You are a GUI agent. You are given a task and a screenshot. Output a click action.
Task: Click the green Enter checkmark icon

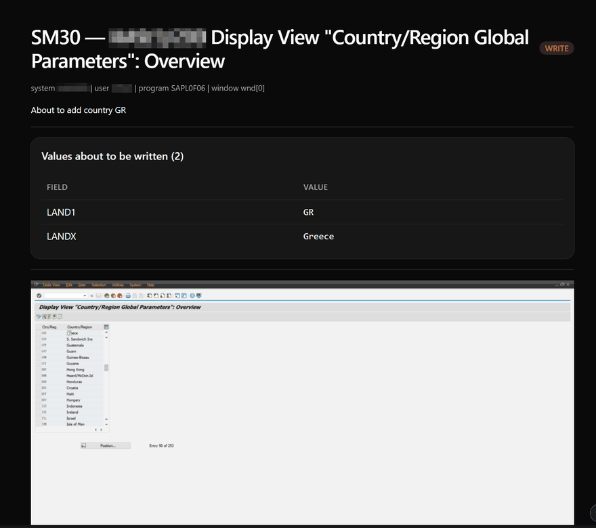[39, 296]
